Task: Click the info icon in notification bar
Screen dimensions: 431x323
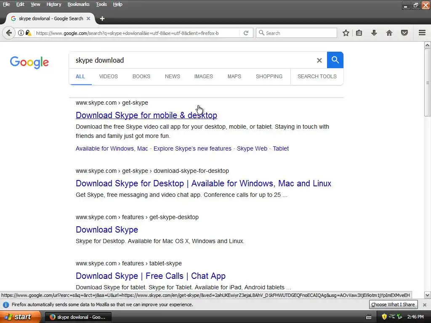Action: [x=6, y=304]
